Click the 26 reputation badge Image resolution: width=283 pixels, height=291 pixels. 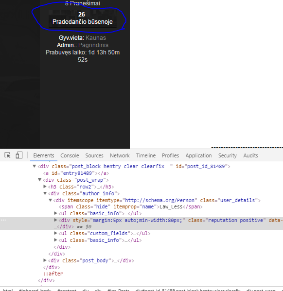point(83,18)
